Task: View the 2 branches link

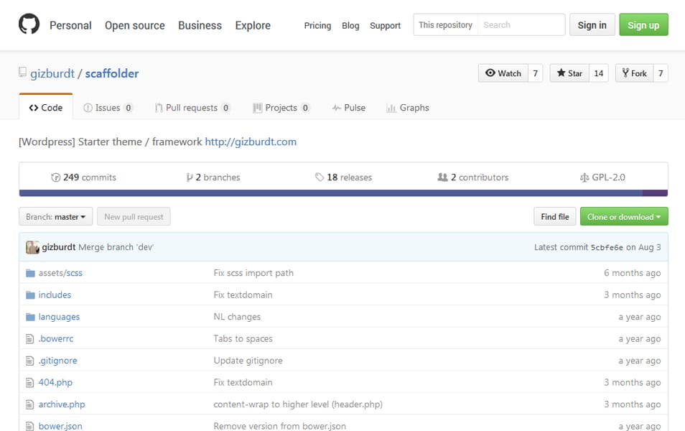Action: [213, 177]
